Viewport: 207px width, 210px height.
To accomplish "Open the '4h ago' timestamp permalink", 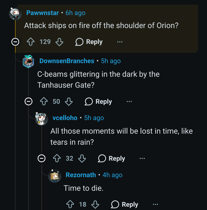I will pos(113,175).
